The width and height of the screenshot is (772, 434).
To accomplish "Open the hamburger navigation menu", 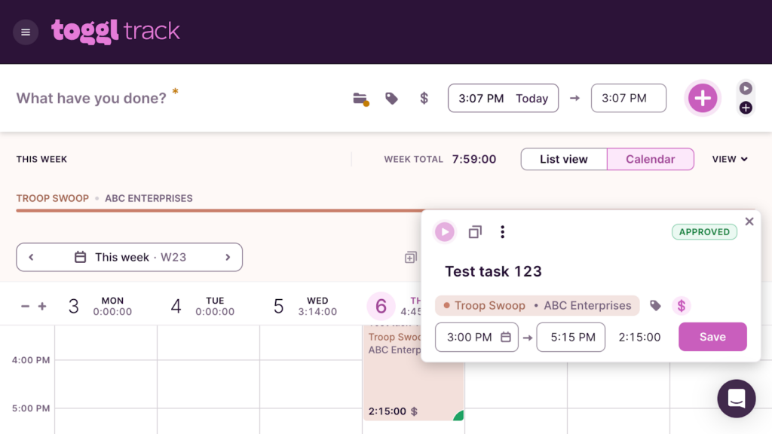I will (x=26, y=32).
